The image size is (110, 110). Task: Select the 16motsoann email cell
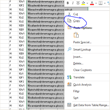(46, 86)
